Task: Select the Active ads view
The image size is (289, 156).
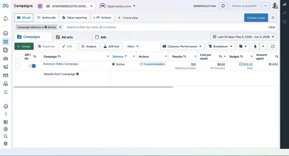Action: coord(46,18)
